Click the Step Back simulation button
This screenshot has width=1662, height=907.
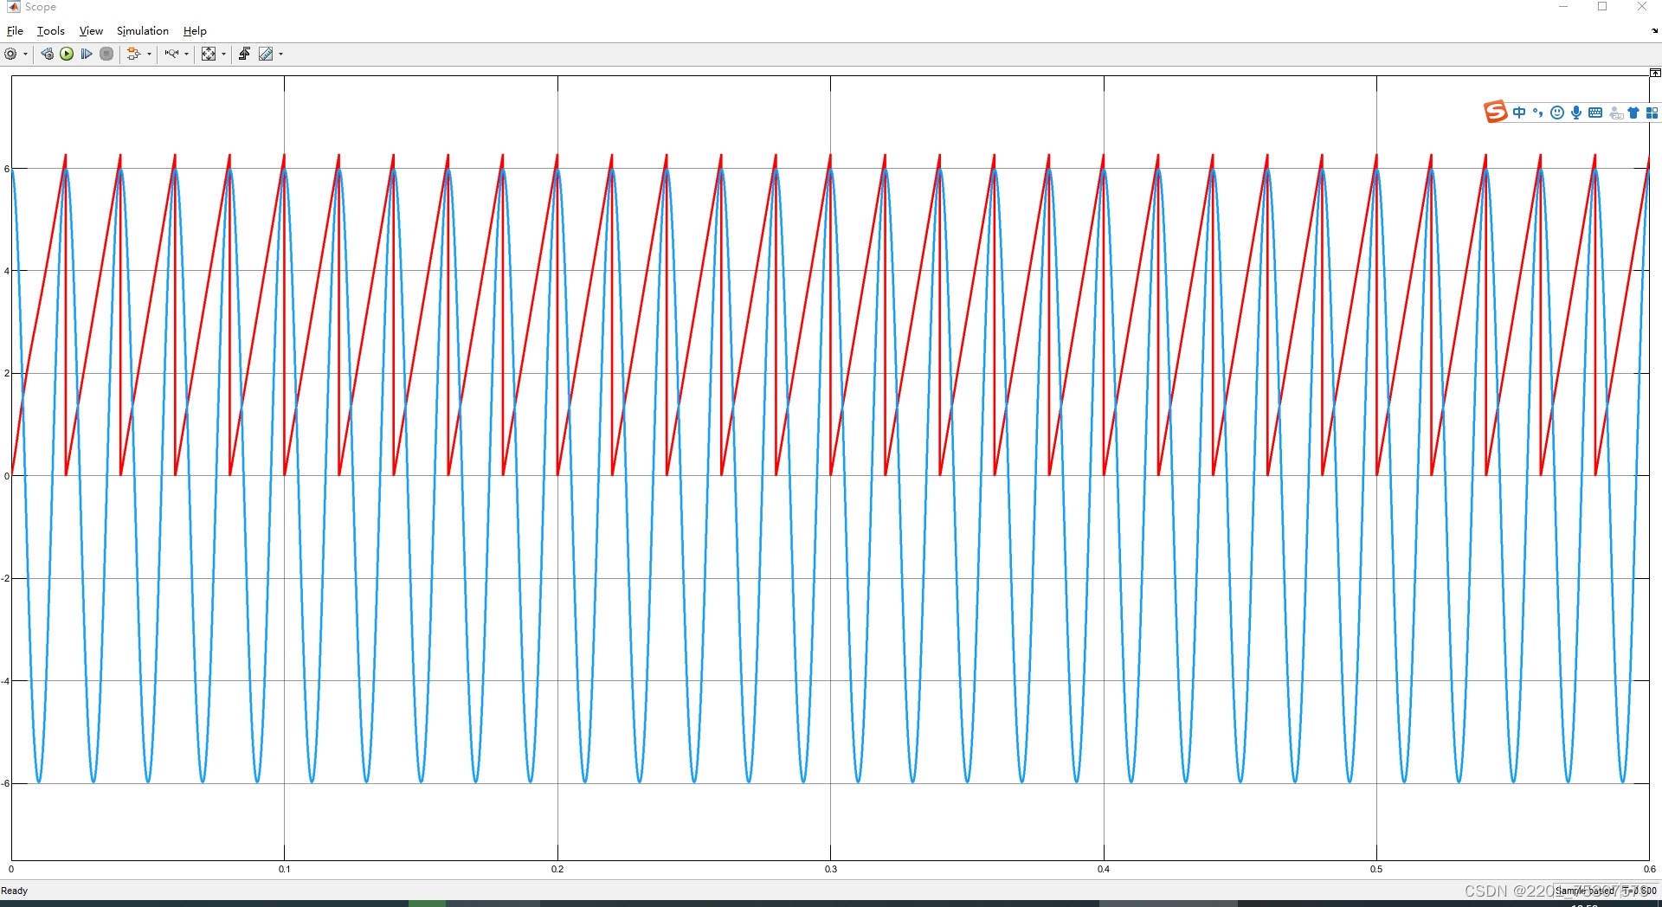point(47,54)
